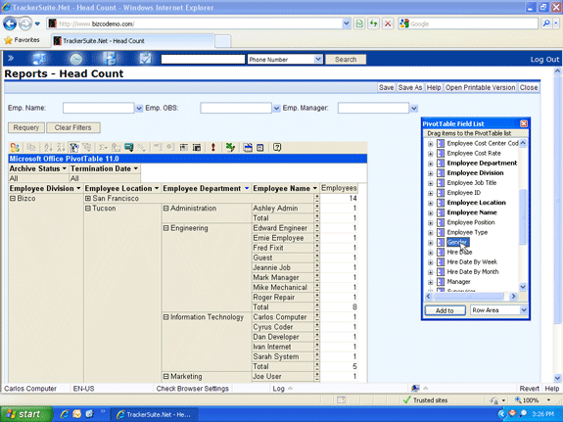
Task: Expand the San Francisco location row
Action: point(87,198)
